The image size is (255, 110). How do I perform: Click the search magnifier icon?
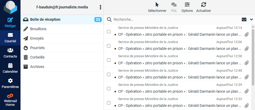click(x=109, y=20)
